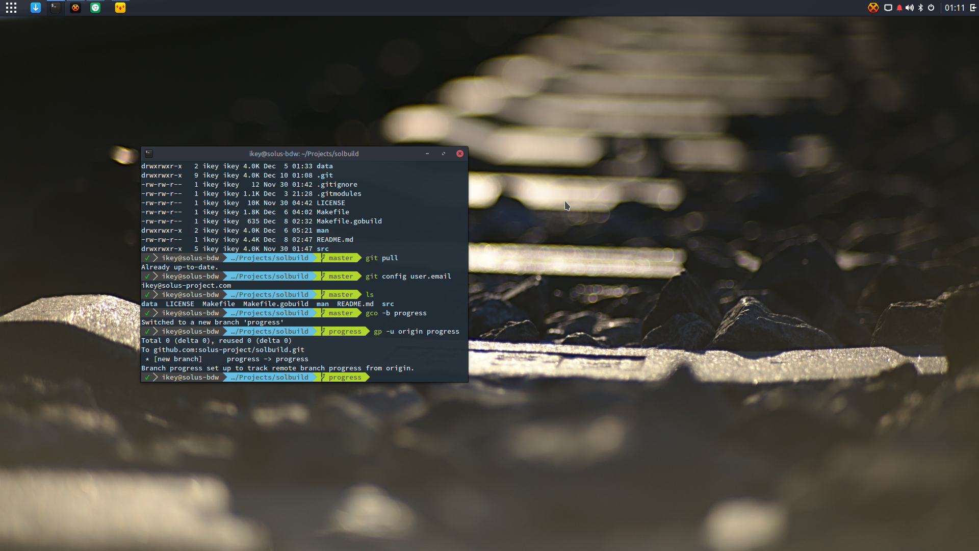Click the orange hexagon tray icon

coord(873,8)
